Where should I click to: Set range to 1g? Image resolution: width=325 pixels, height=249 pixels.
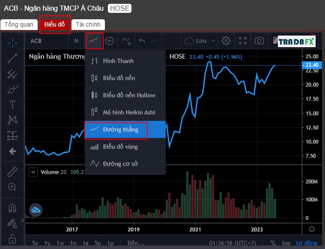coord(85,243)
